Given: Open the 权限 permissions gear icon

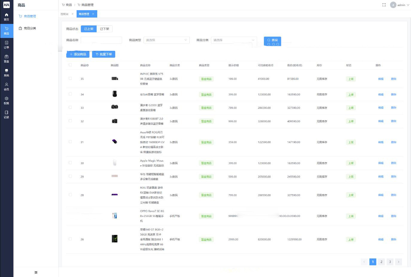Looking at the screenshot, I should 6,100.
